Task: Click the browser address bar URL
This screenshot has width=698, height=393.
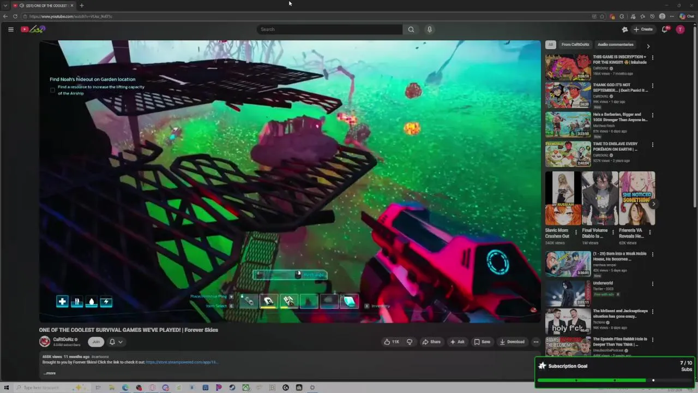Action: (x=71, y=16)
